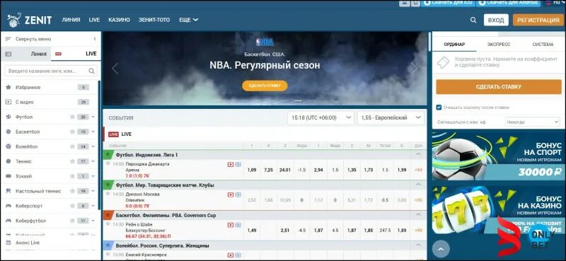The image size is (566, 261).
Task: Select Кибефутбол sport in sidebar
Action: [x=30, y=221]
